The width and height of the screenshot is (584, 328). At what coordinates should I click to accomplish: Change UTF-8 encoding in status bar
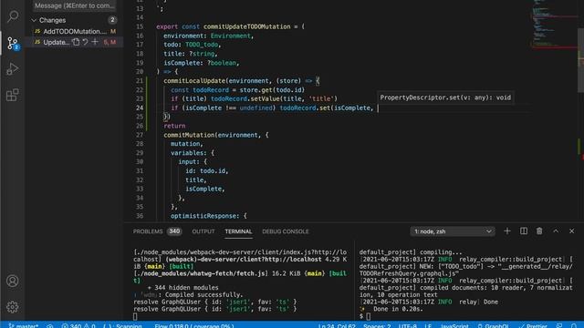click(x=408, y=325)
